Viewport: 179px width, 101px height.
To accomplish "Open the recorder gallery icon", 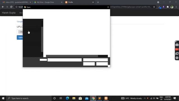I will pyautogui.click(x=177, y=54).
